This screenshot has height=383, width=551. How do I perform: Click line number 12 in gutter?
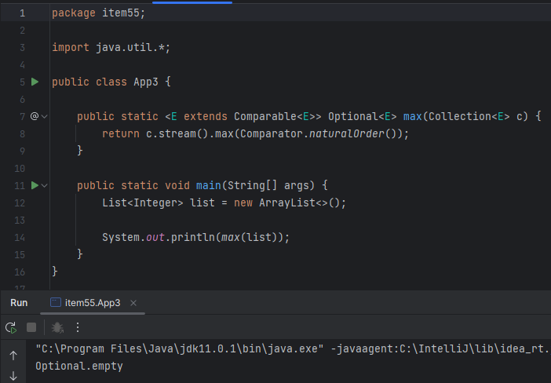coord(20,202)
